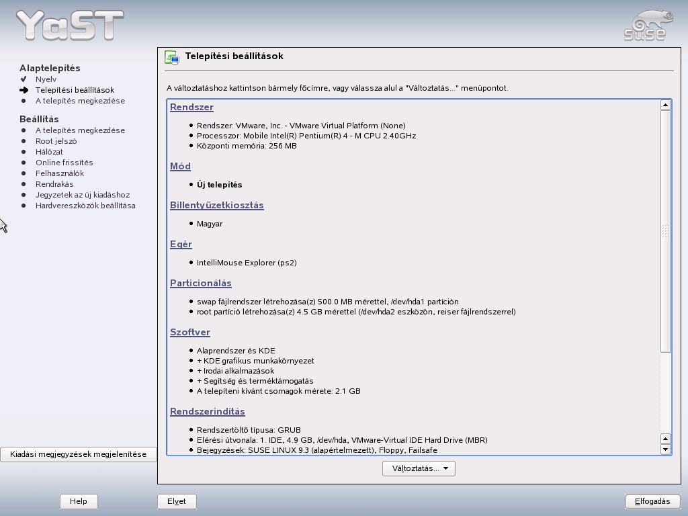Click the Elvet button
Image resolution: width=688 pixels, height=516 pixels.
pos(177,501)
